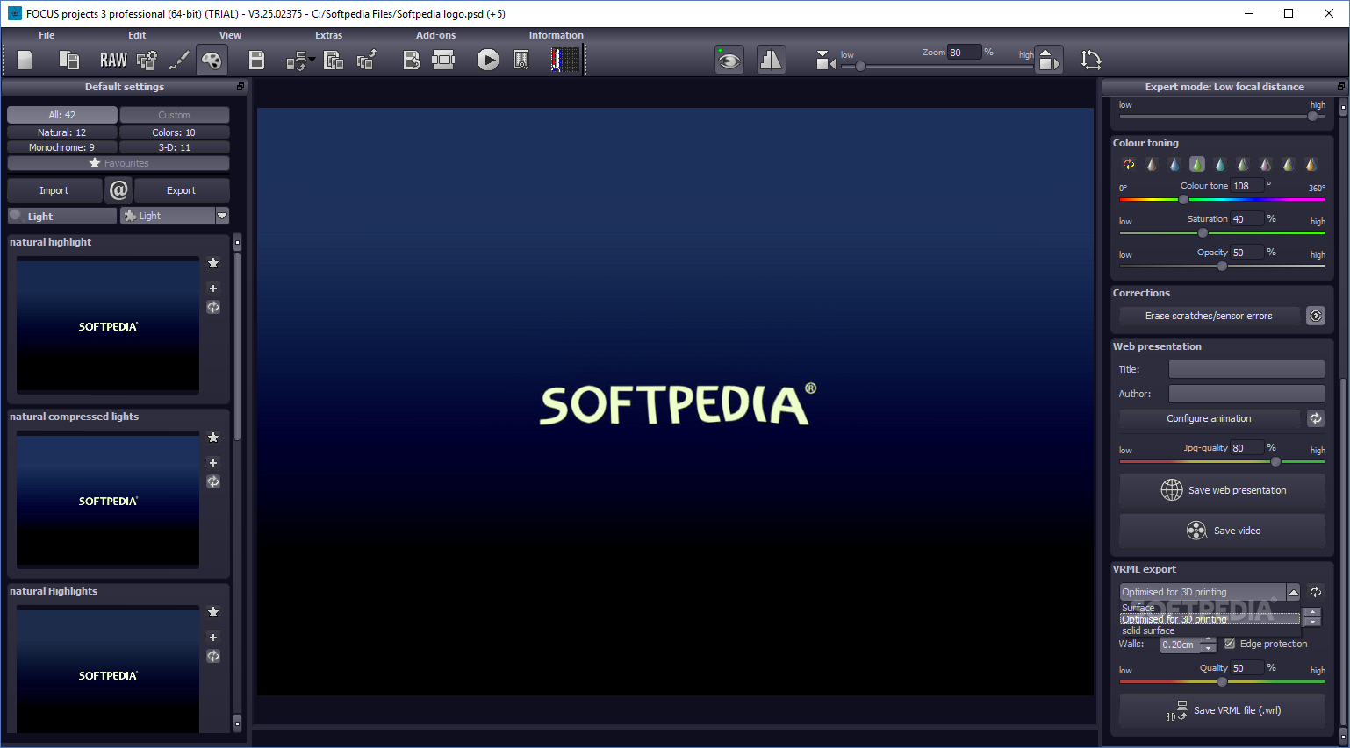Image resolution: width=1350 pixels, height=748 pixels.
Task: Toggle the Favourites filter
Action: (x=118, y=163)
